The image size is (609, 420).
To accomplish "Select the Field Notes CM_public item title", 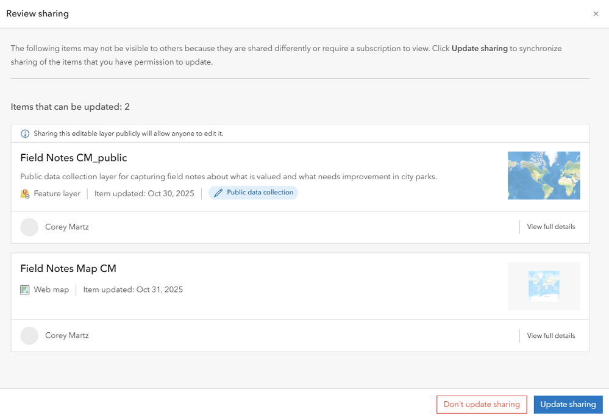I will pyautogui.click(x=73, y=157).
